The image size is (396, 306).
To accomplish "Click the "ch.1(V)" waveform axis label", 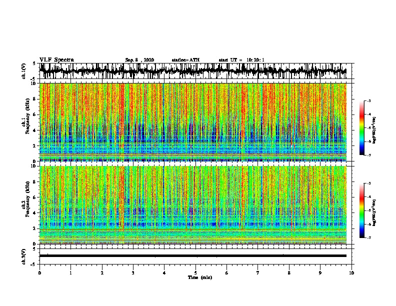I will (24, 71).
